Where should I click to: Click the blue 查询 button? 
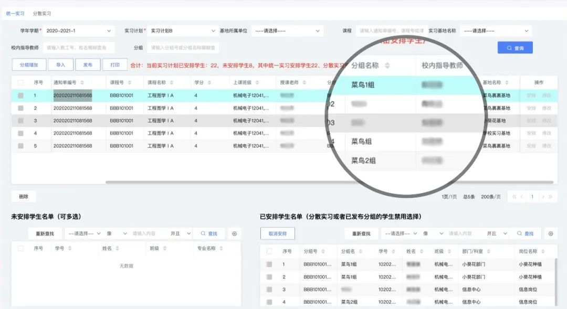point(516,48)
